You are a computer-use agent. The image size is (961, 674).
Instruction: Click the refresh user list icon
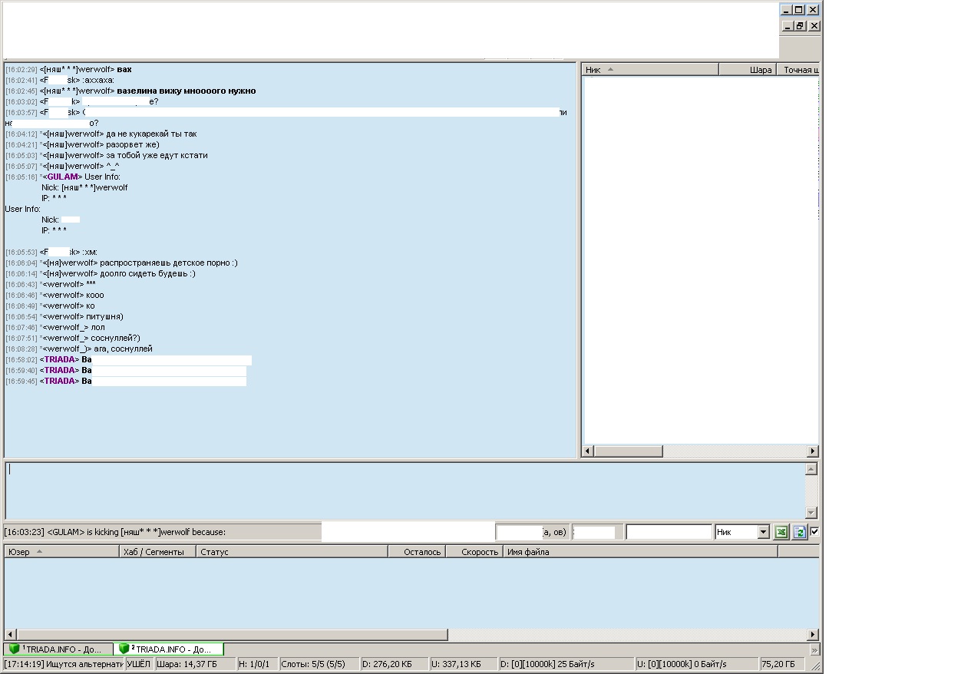799,532
